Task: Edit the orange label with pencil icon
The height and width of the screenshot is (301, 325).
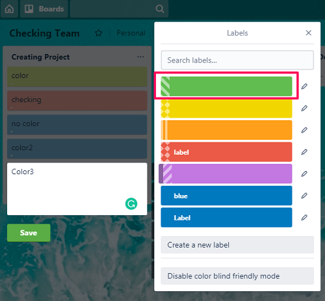Action: tap(304, 130)
